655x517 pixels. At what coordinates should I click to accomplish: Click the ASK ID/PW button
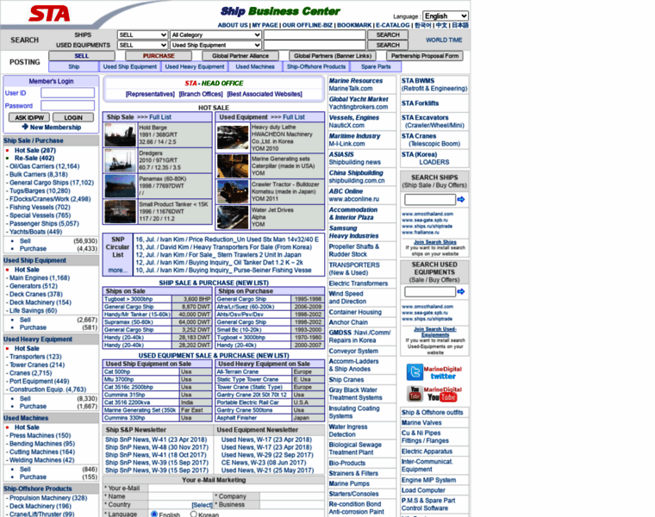[x=29, y=118]
